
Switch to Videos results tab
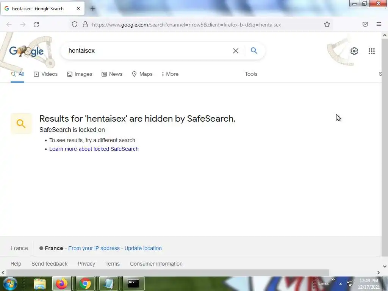click(45, 74)
